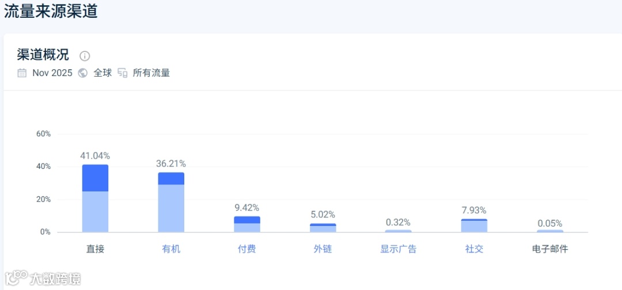Click the 社交 bar showing 7.93%
622x290 pixels.
[x=474, y=225]
